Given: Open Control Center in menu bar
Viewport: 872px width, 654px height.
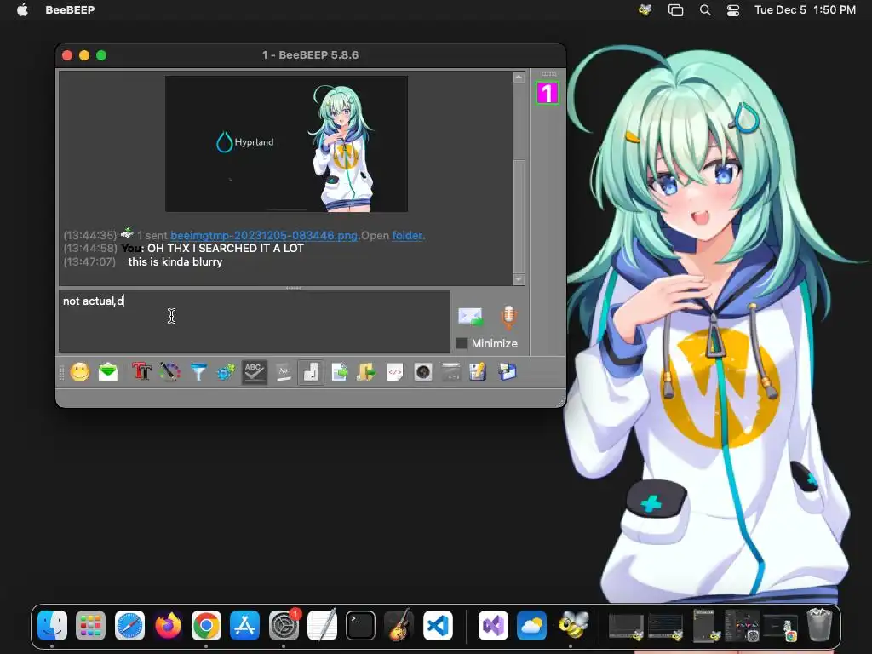Looking at the screenshot, I should [733, 9].
